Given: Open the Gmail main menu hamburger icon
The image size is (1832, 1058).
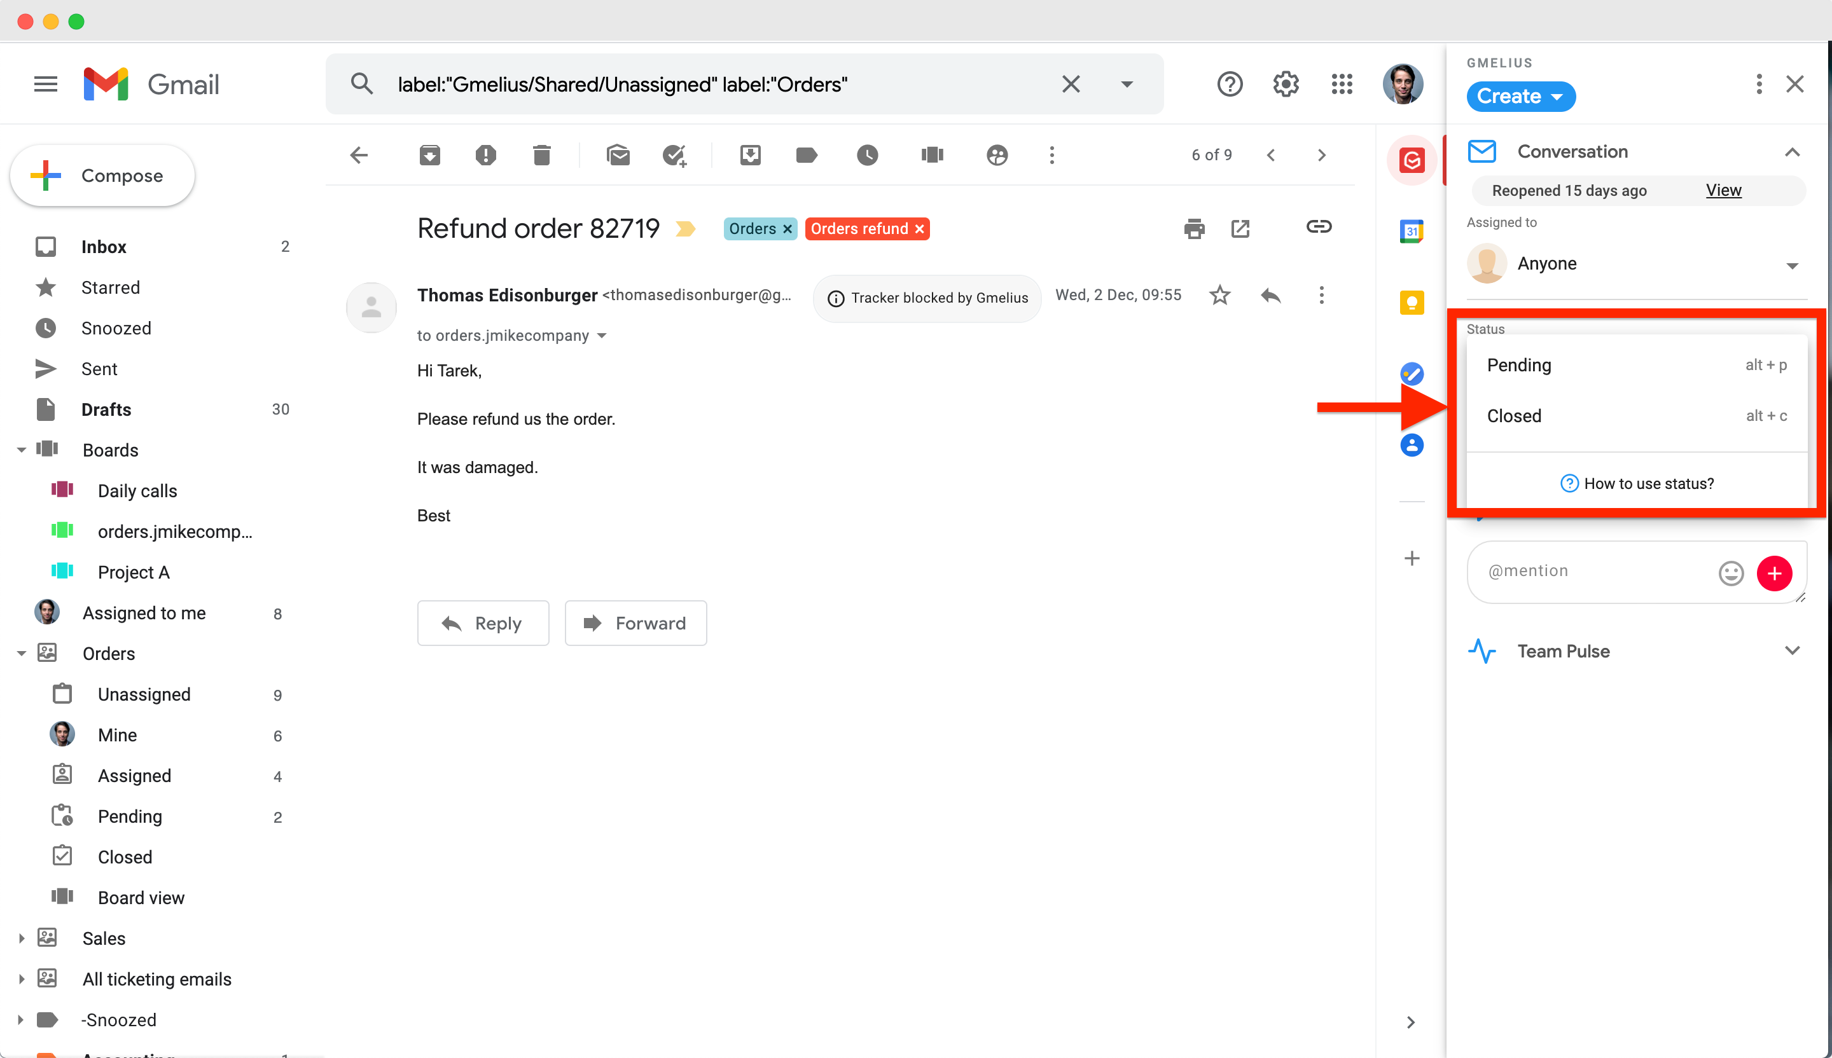Looking at the screenshot, I should pos(46,85).
